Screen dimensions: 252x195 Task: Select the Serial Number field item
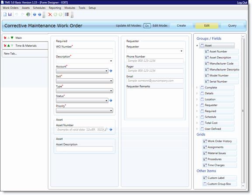point(221,81)
